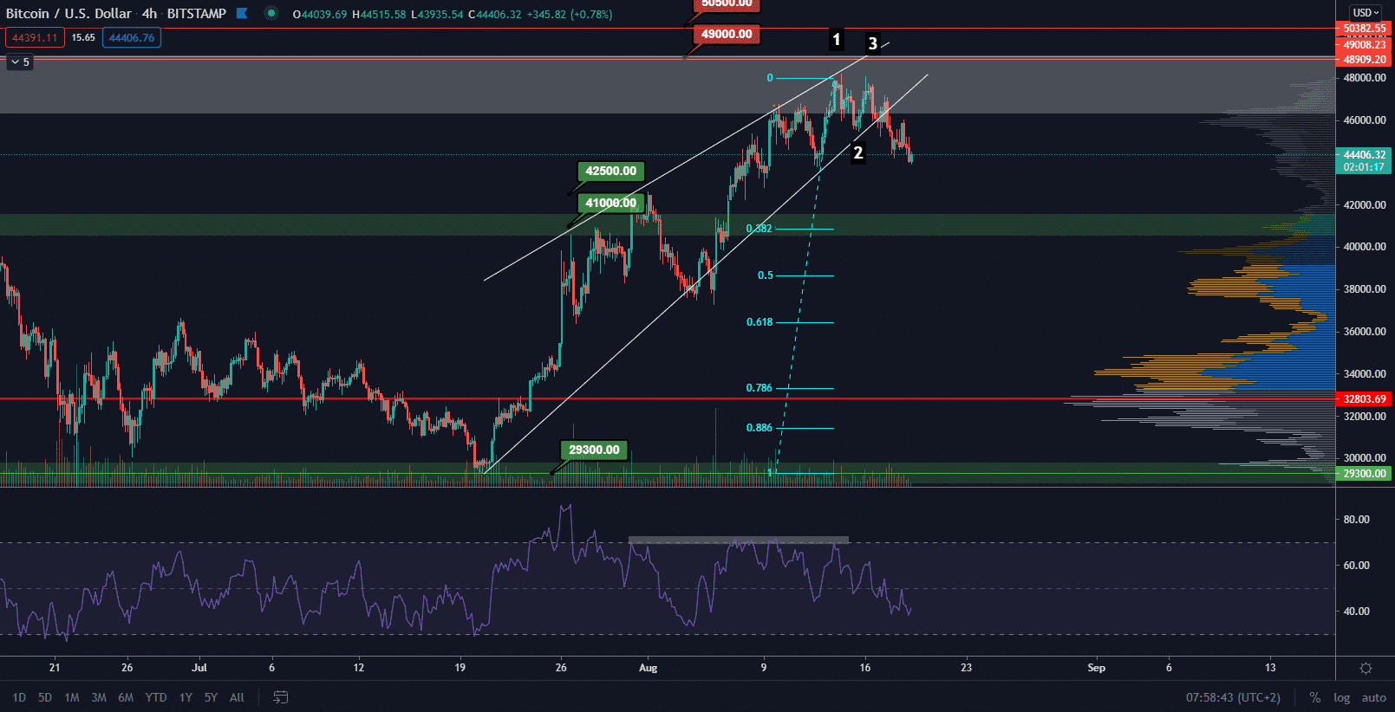
Task: Open the USD currency dropdown
Action: (x=1366, y=13)
